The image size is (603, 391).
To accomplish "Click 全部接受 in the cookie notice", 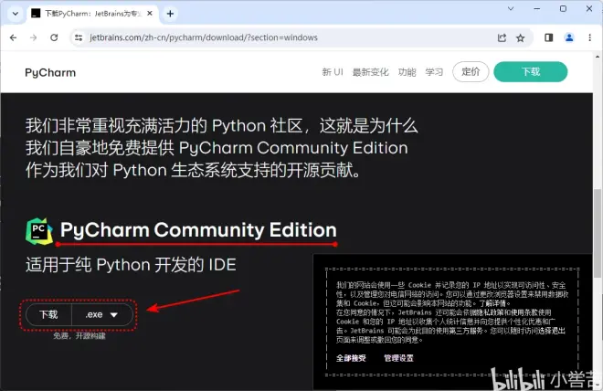I will (x=351, y=358).
